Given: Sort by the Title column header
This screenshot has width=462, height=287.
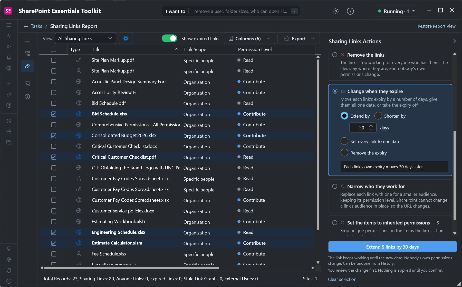Looking at the screenshot, I should point(96,49).
